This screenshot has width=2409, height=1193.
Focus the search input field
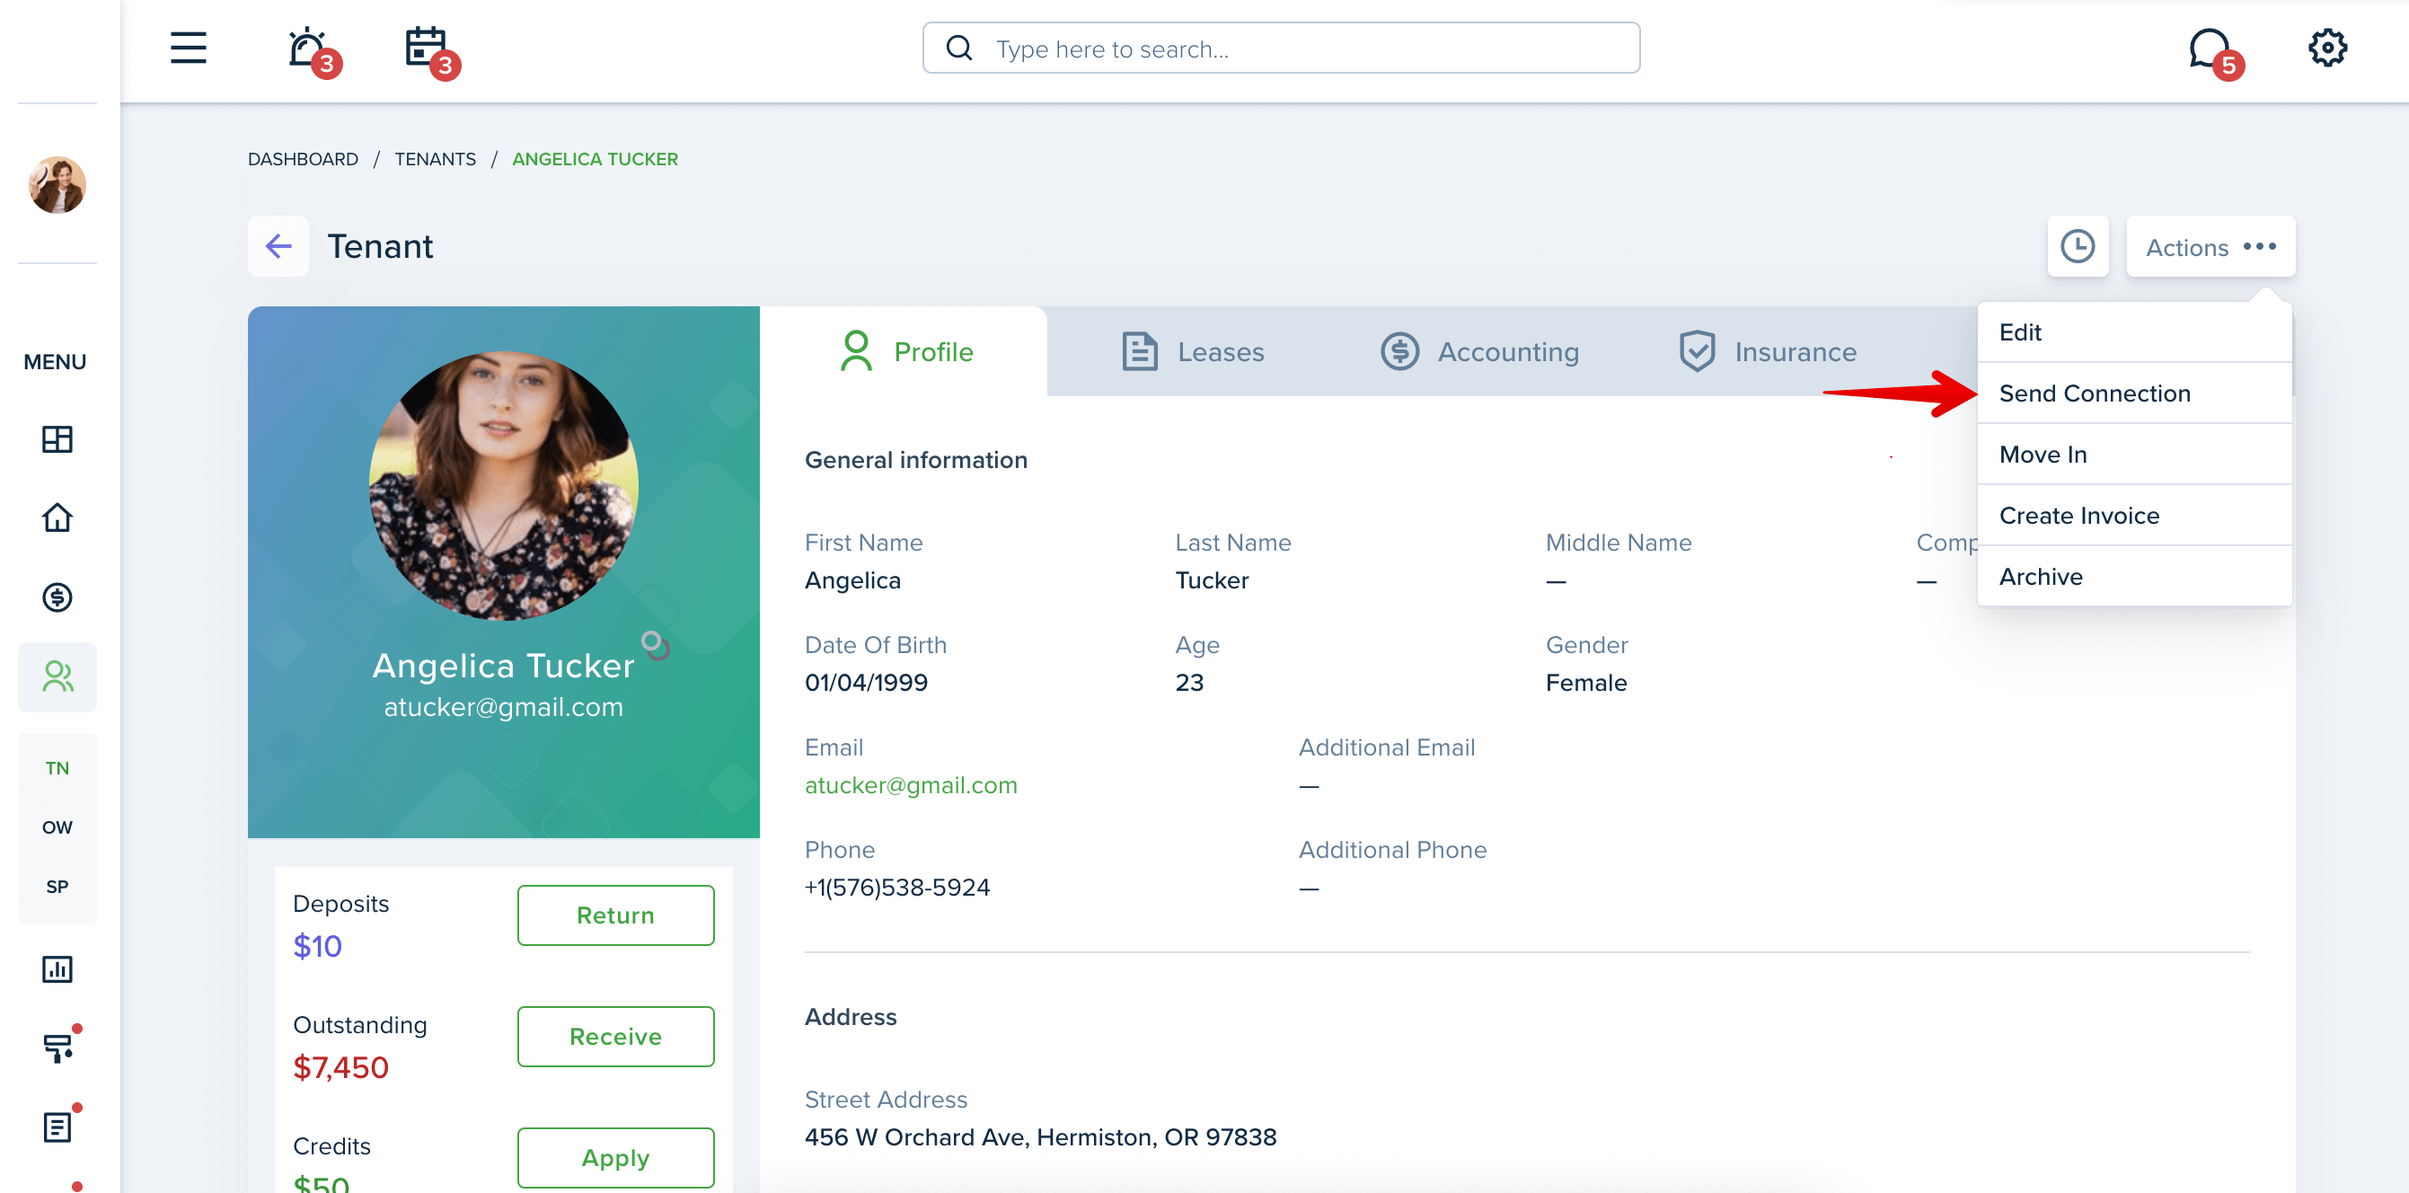[x=1280, y=48]
